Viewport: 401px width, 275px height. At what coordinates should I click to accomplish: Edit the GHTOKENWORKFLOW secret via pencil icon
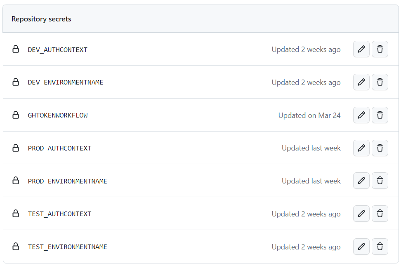pos(361,115)
